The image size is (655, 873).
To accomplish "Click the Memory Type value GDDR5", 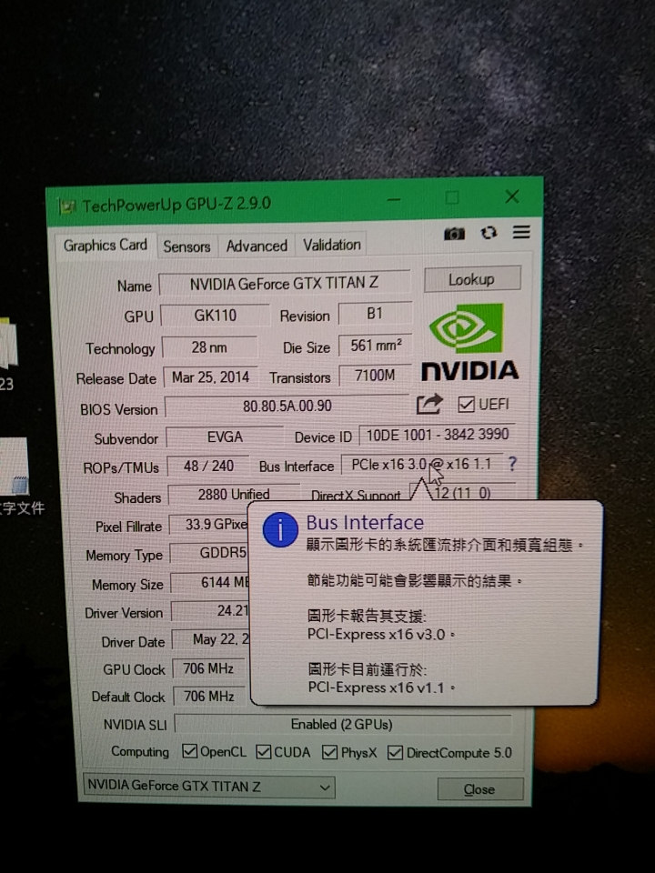I will (x=209, y=553).
